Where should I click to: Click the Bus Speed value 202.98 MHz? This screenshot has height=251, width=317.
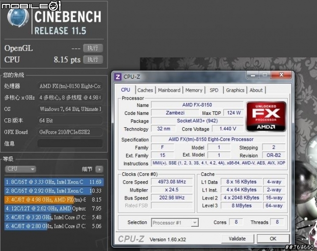coord(172,198)
